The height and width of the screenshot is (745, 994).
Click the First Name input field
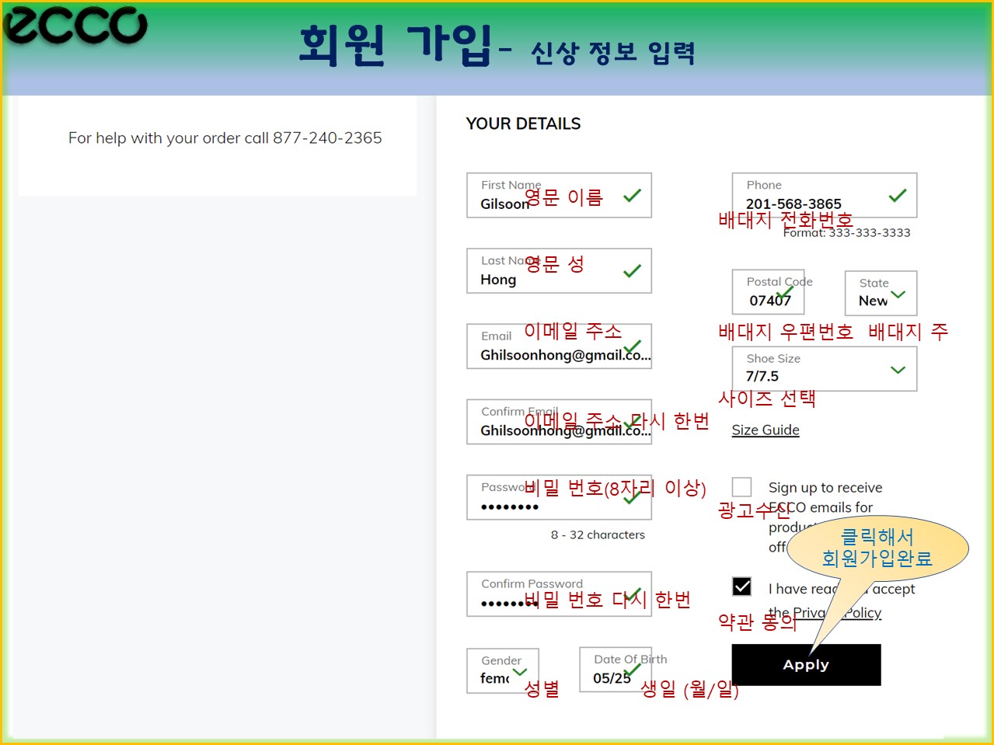(x=559, y=195)
